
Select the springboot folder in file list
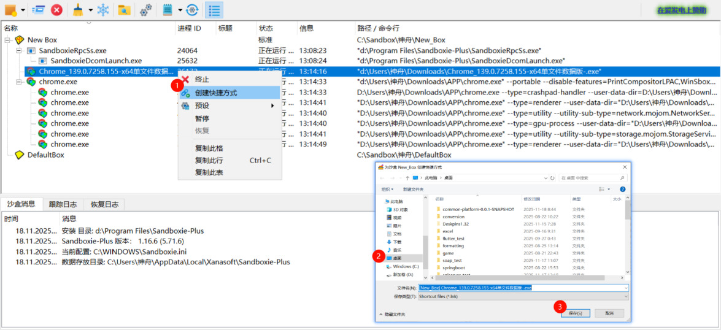(455, 267)
